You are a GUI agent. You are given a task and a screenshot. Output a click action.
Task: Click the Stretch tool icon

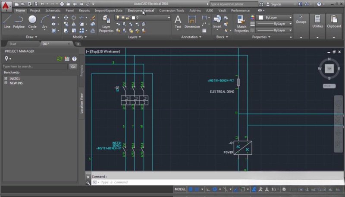pyautogui.click(x=66, y=30)
